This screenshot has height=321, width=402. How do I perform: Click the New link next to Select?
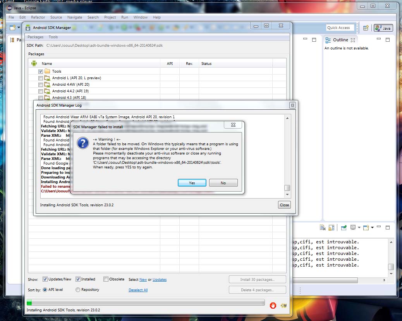(x=143, y=280)
